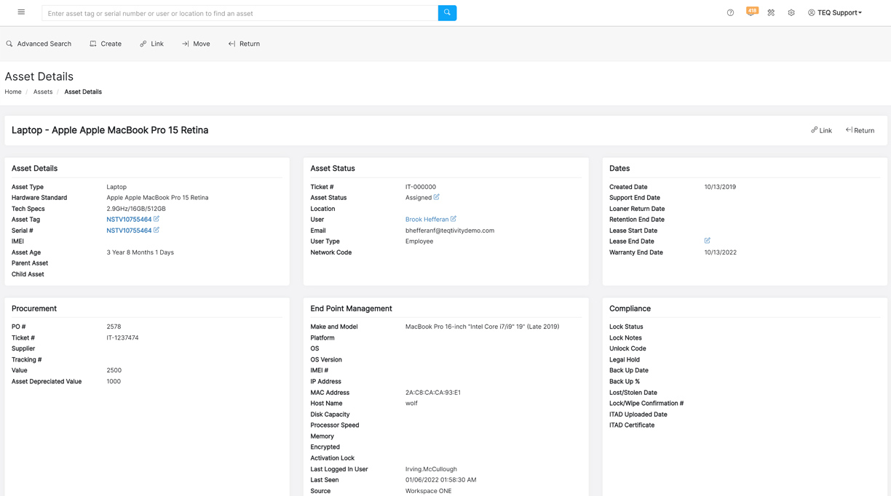Focus the asset search input field
The image size is (891, 496).
pos(240,13)
